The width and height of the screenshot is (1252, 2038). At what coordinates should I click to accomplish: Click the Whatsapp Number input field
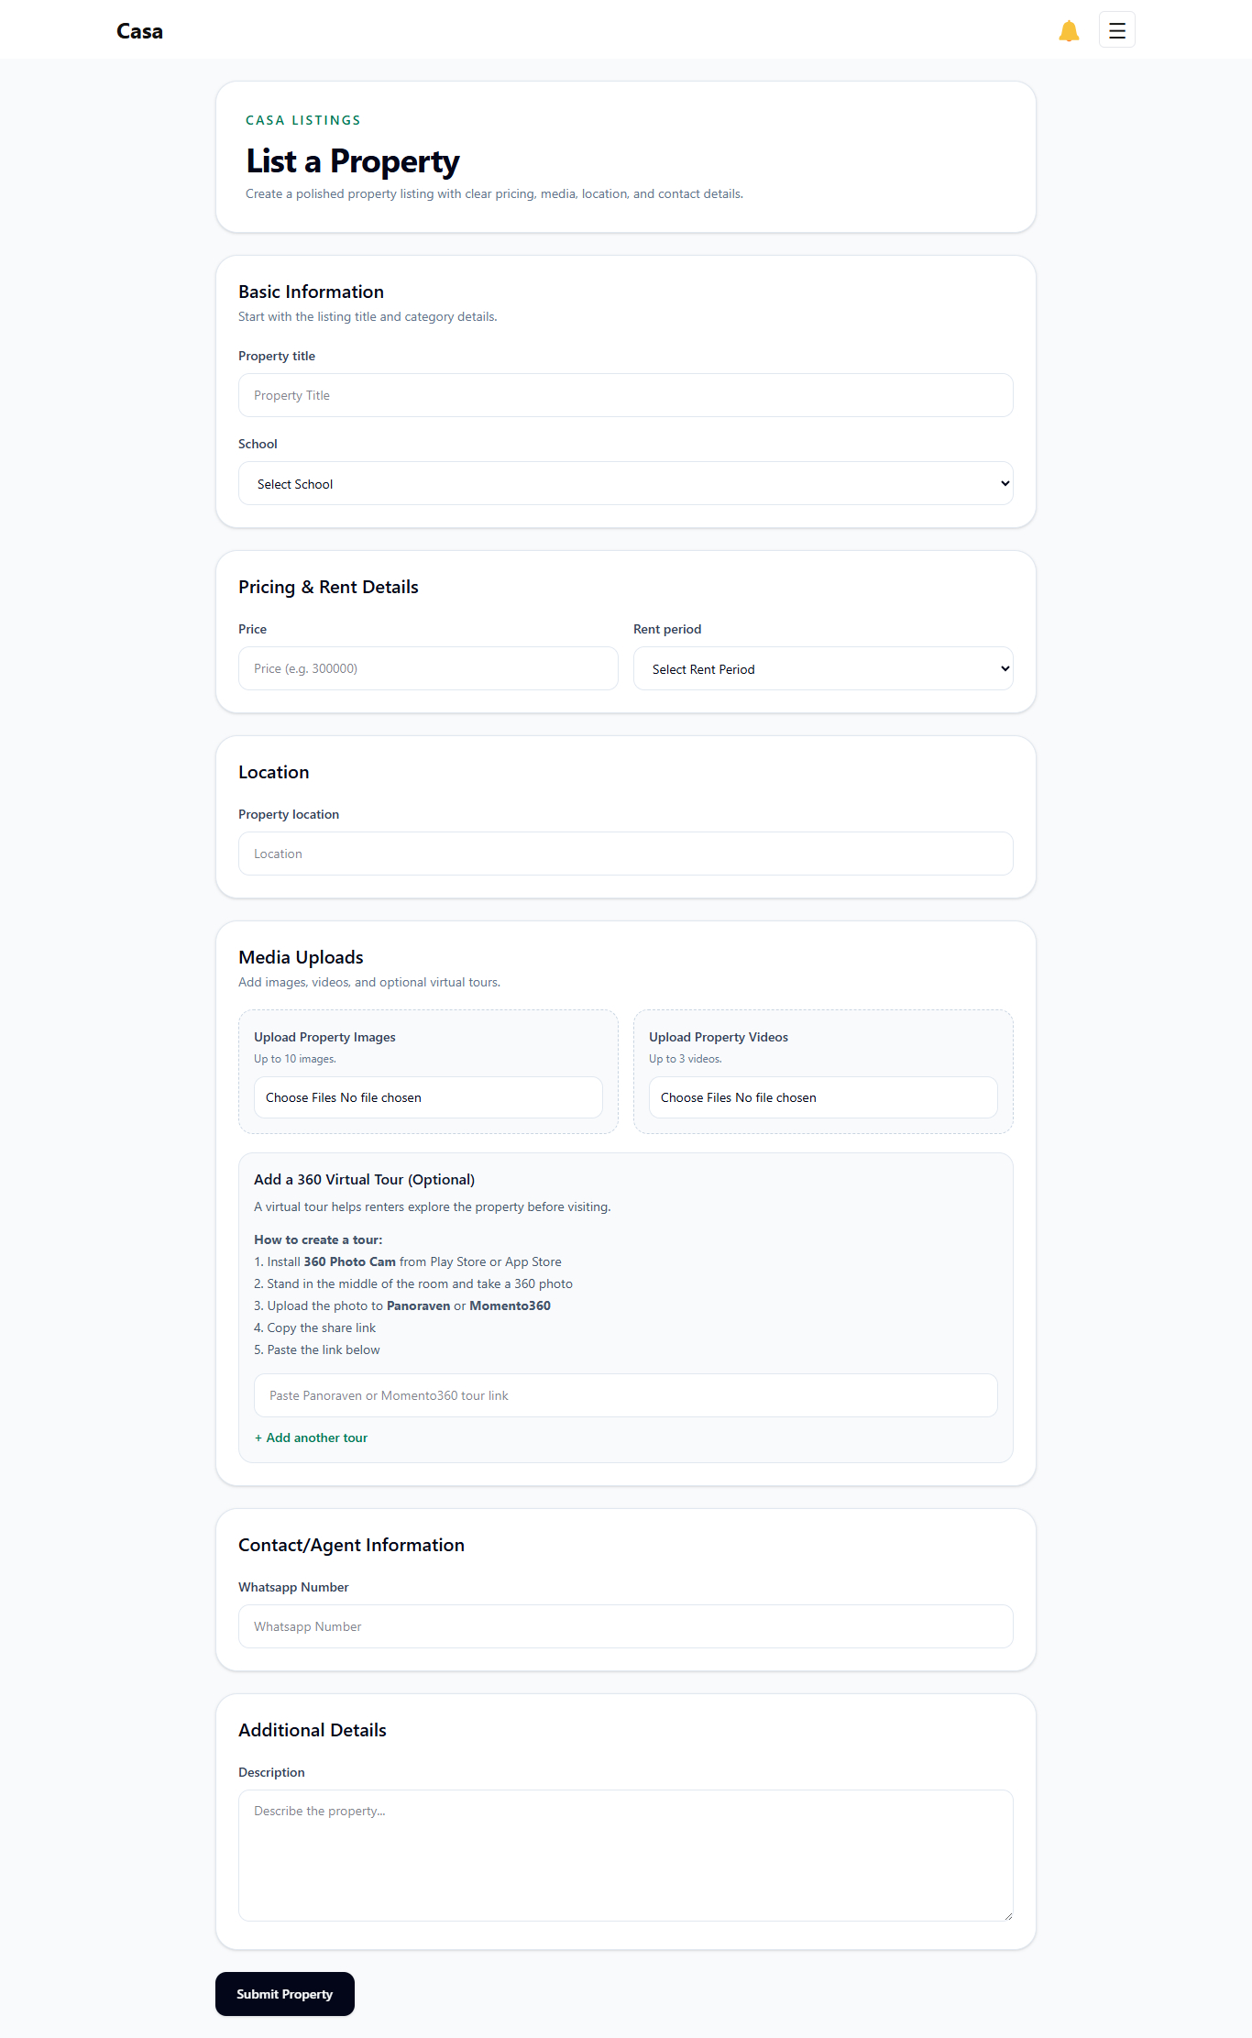[x=625, y=1626]
